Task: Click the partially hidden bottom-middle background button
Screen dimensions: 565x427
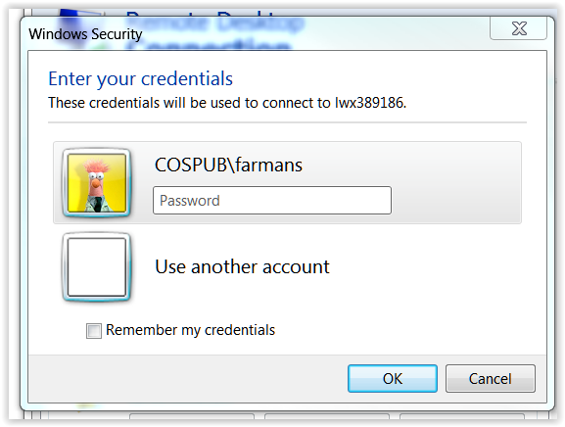Action: (327, 416)
